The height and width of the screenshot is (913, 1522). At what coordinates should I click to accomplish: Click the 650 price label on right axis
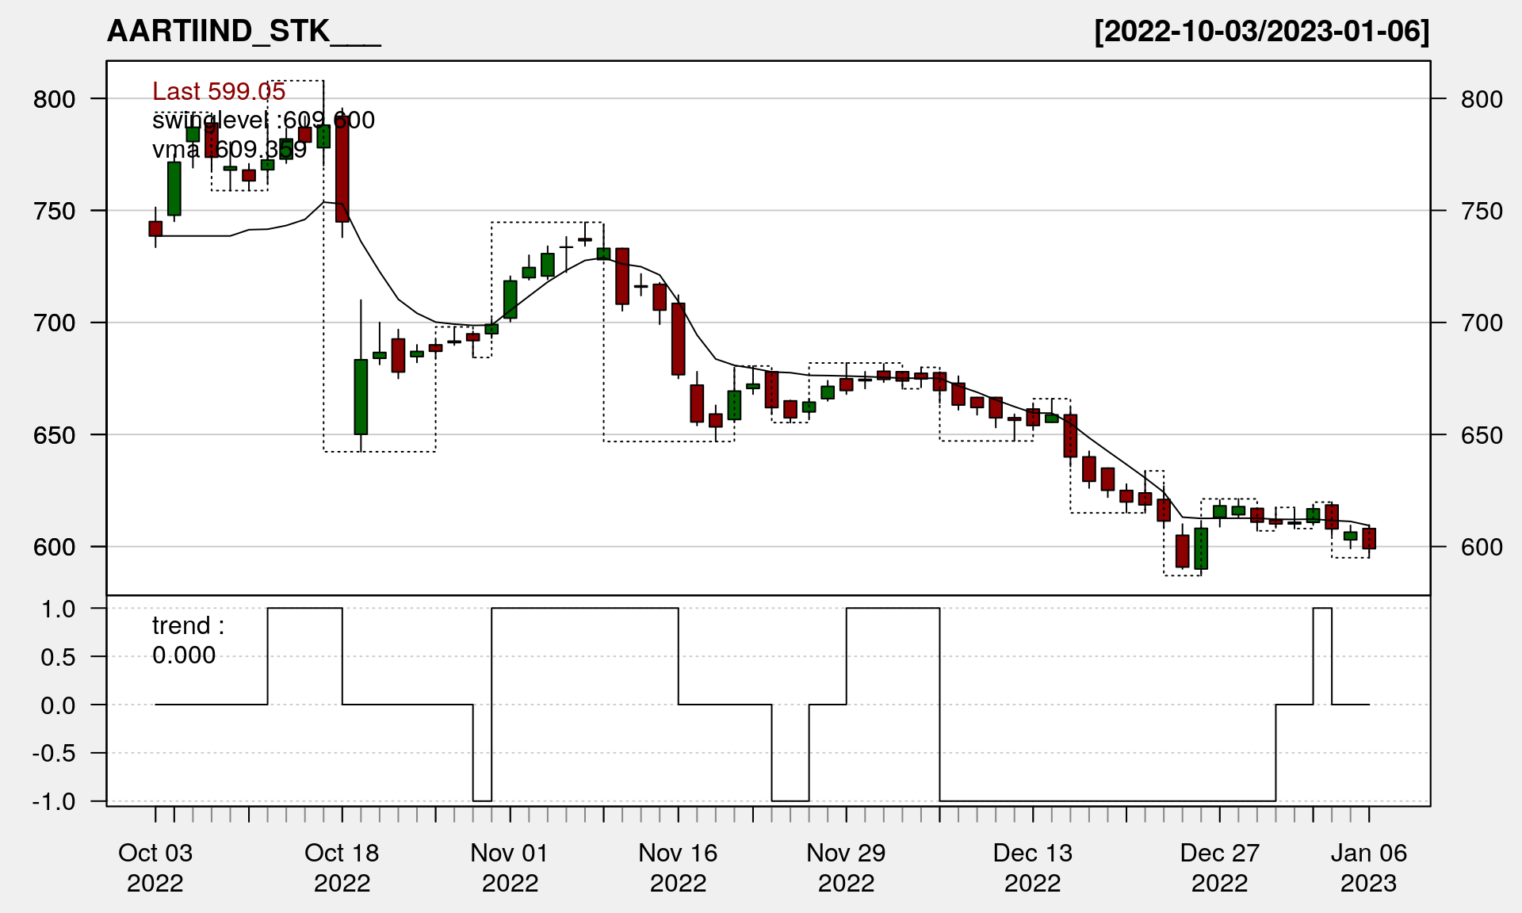pos(1481,435)
